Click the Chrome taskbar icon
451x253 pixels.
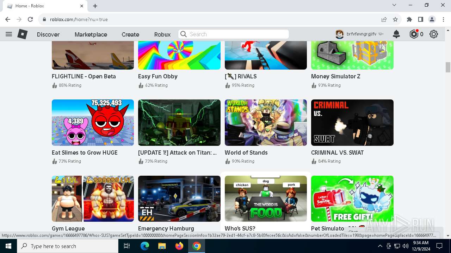[197, 246]
